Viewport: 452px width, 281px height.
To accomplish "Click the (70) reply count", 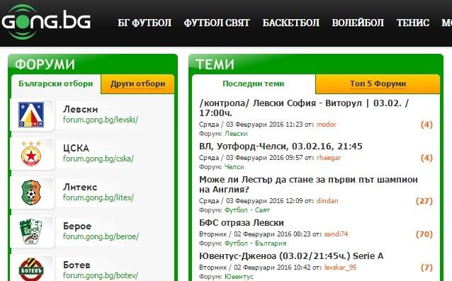I will point(424,234).
